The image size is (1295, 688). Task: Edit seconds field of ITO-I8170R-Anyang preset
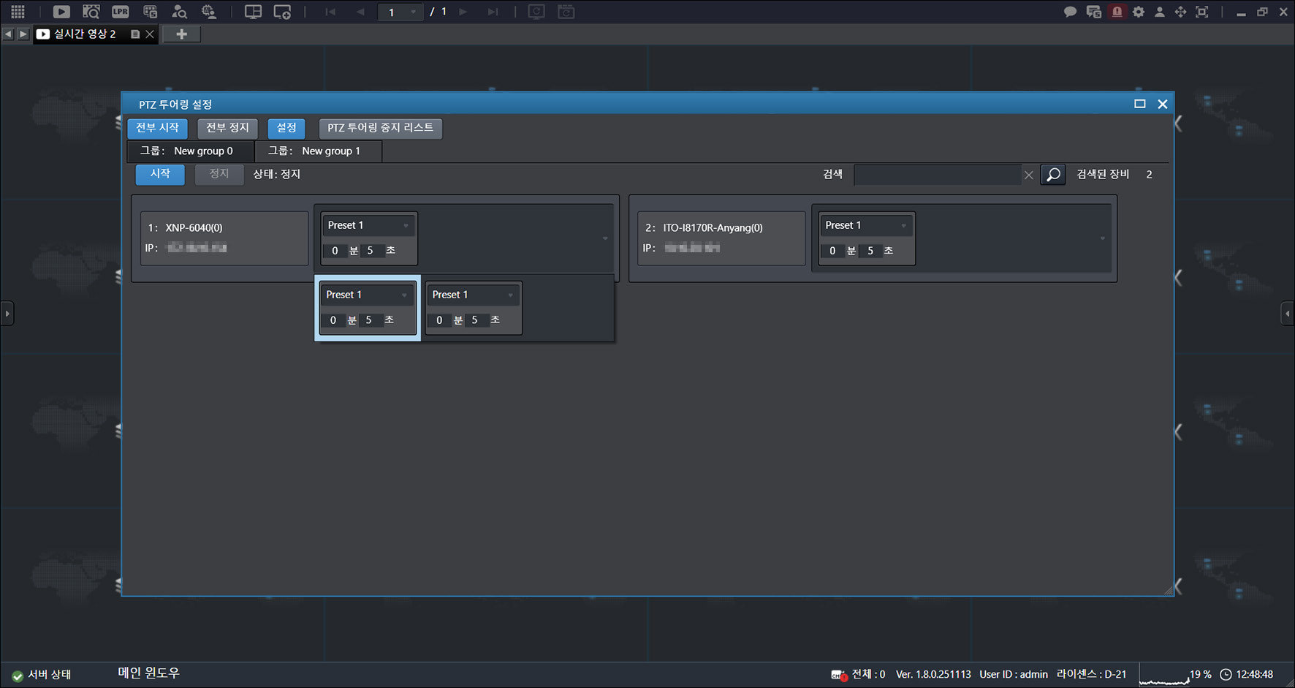point(870,251)
